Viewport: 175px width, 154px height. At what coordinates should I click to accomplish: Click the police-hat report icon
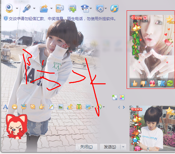click(x=85, y=8)
